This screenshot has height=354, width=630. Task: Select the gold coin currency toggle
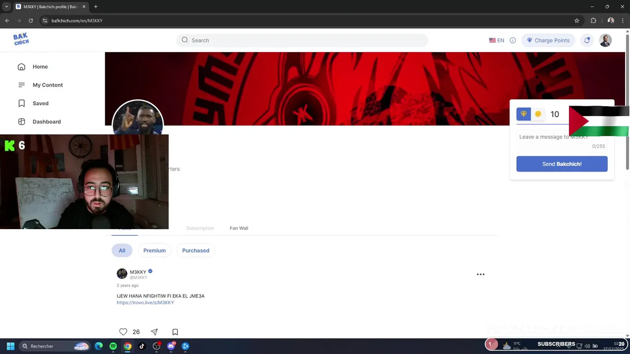pos(538,114)
